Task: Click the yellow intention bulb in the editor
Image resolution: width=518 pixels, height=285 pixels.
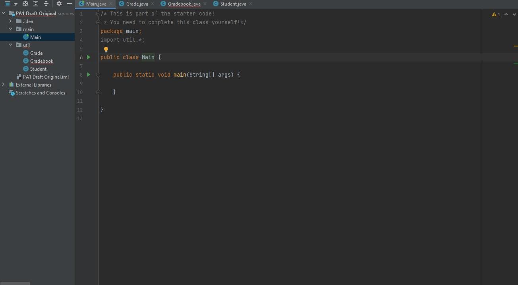Action: [106, 49]
